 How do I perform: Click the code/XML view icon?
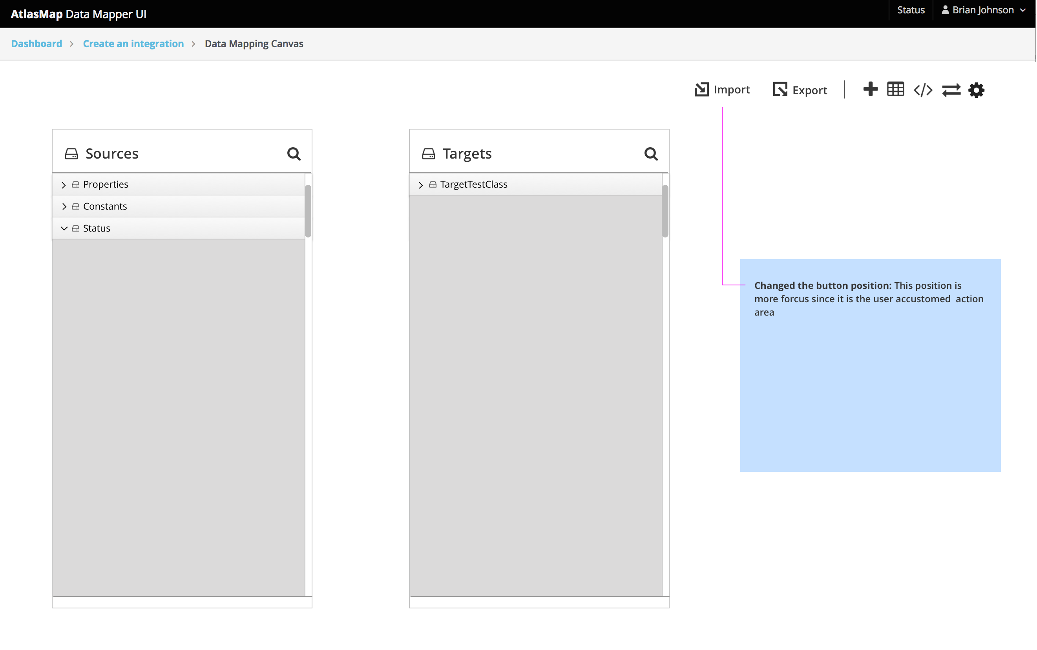(922, 89)
